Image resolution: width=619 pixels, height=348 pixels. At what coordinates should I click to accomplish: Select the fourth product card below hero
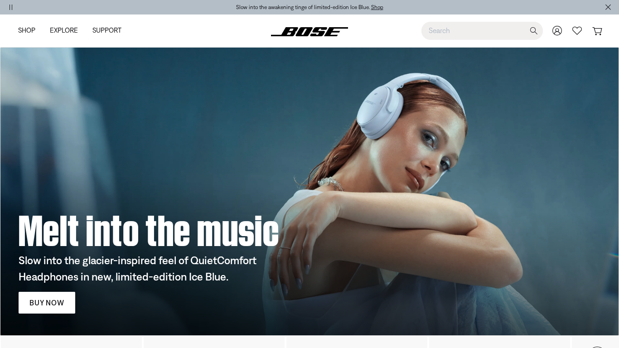tap(499, 342)
